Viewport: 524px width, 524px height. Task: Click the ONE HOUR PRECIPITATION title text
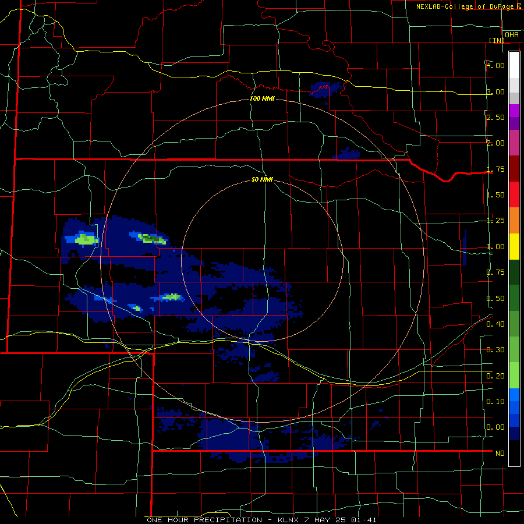204,520
